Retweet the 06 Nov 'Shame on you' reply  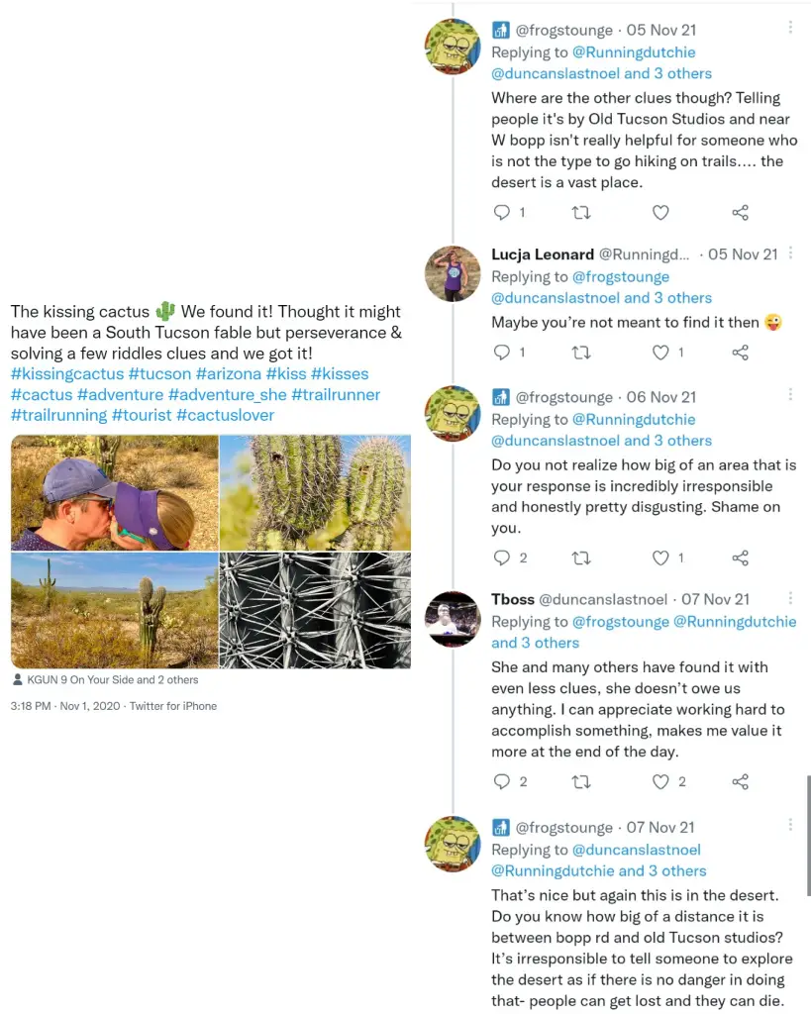581,558
